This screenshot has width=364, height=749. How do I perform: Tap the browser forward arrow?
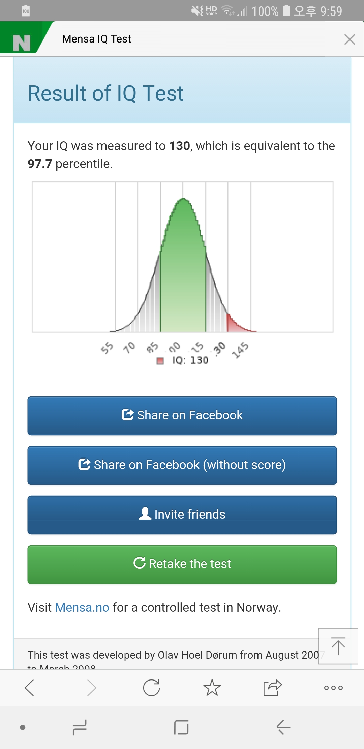[x=91, y=688]
